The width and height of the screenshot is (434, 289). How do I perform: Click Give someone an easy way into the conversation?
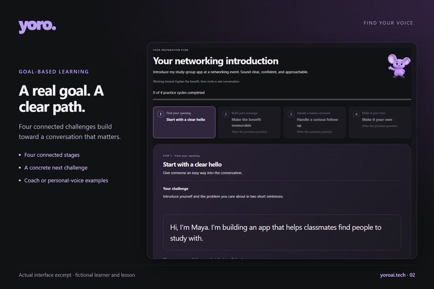202,173
